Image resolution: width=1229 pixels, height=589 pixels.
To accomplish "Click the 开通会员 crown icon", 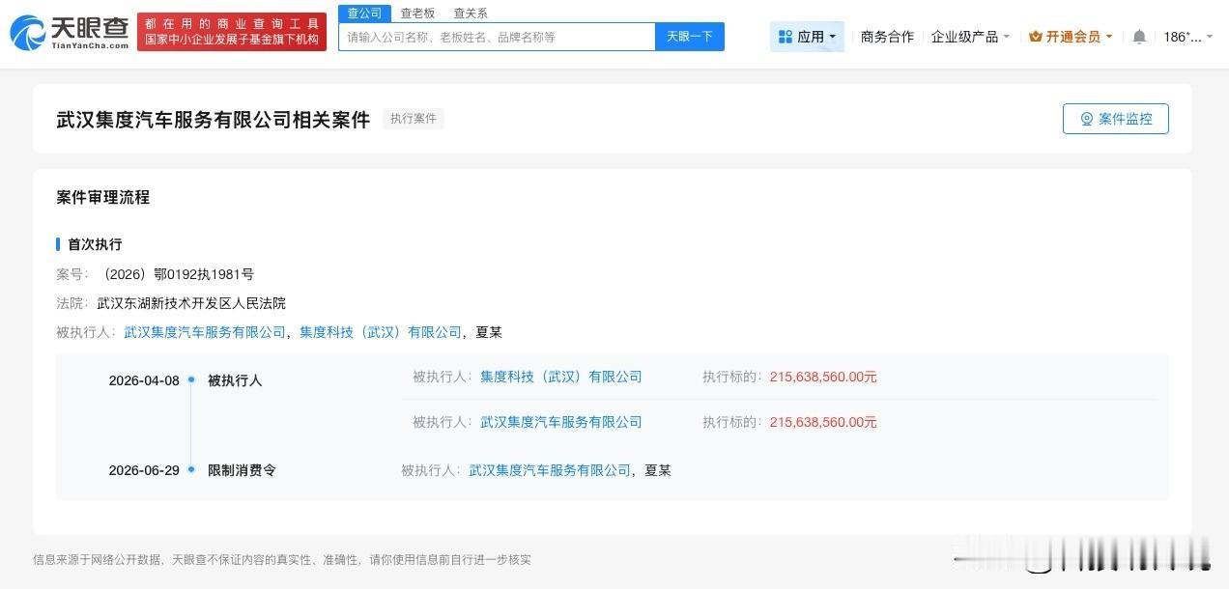I will click(1036, 37).
